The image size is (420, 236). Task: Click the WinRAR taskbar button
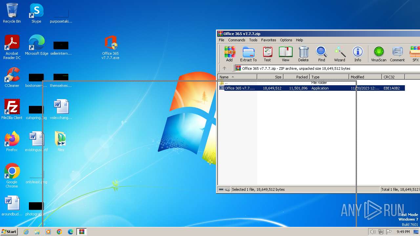tap(81, 232)
